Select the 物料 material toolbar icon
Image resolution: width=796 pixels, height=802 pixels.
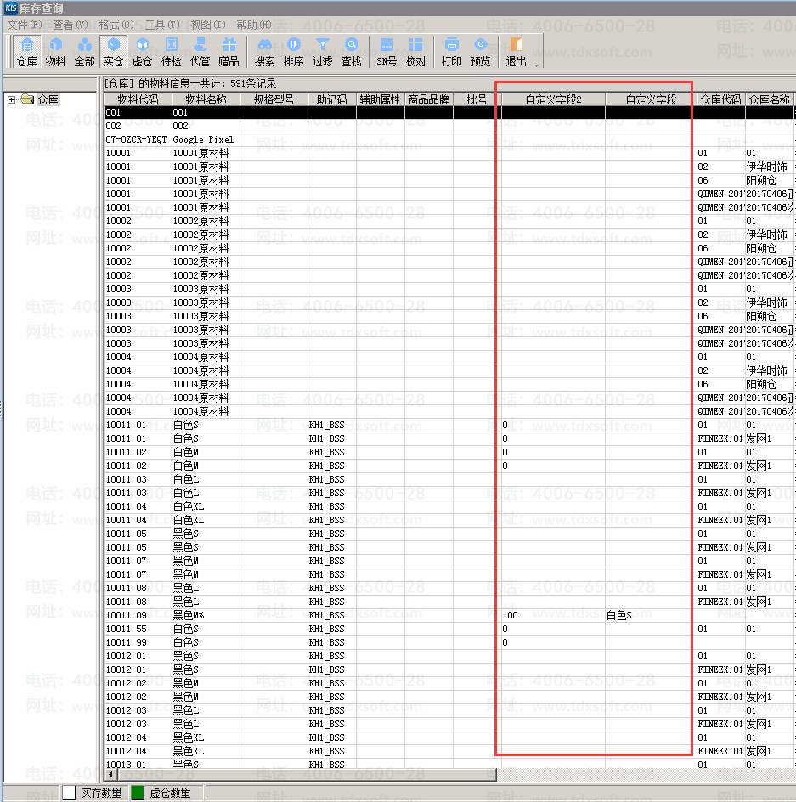click(56, 51)
